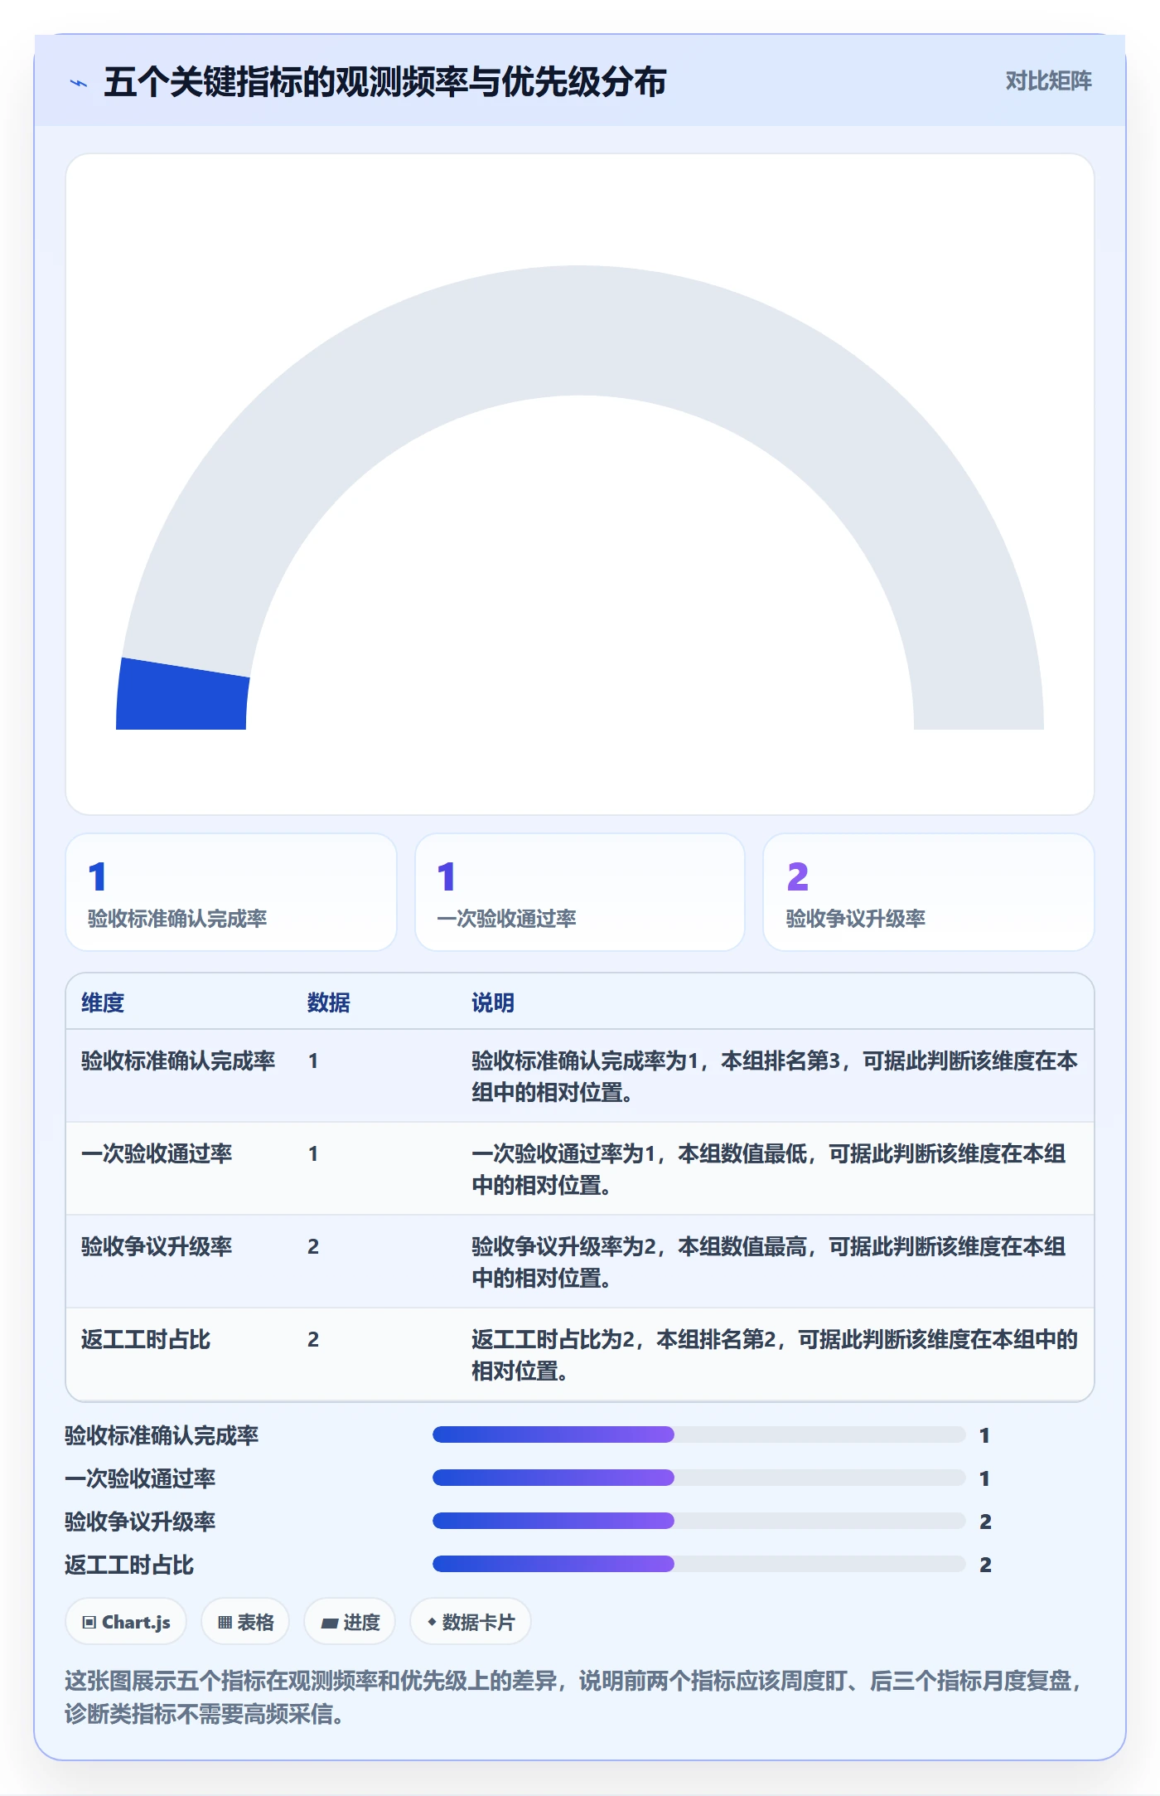Click the 表格 tag chip
Viewport: 1160px width, 1796px height.
click(245, 1622)
